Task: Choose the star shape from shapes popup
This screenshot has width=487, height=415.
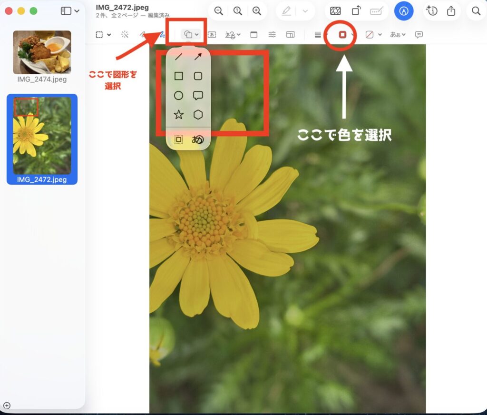Action: pyautogui.click(x=178, y=115)
